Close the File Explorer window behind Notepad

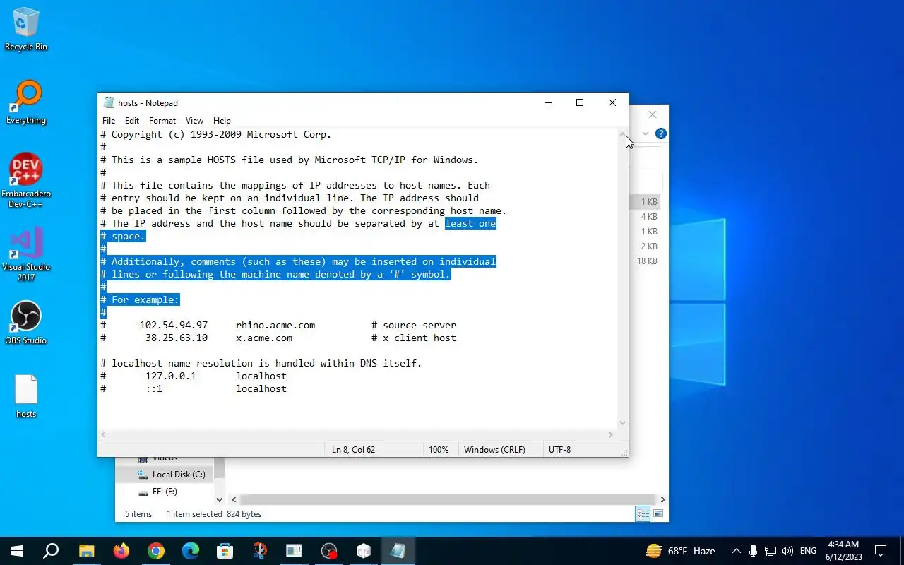point(653,114)
